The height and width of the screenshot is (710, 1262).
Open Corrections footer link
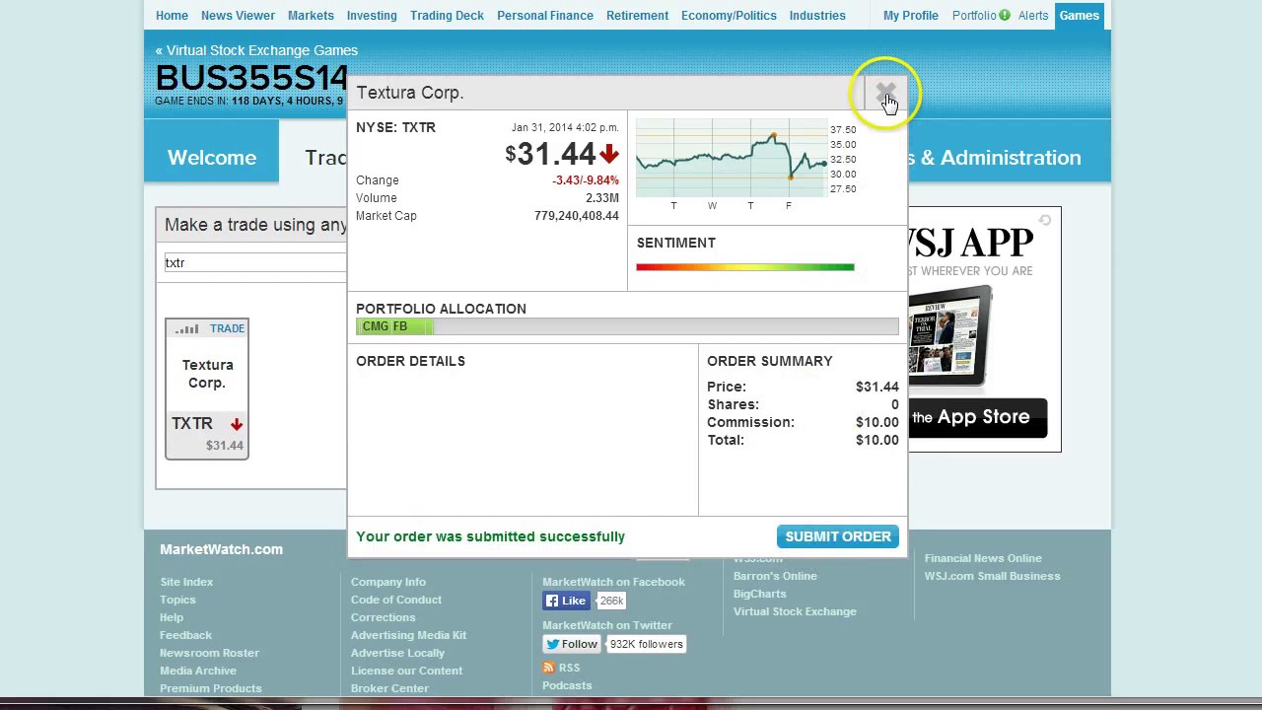coord(384,617)
